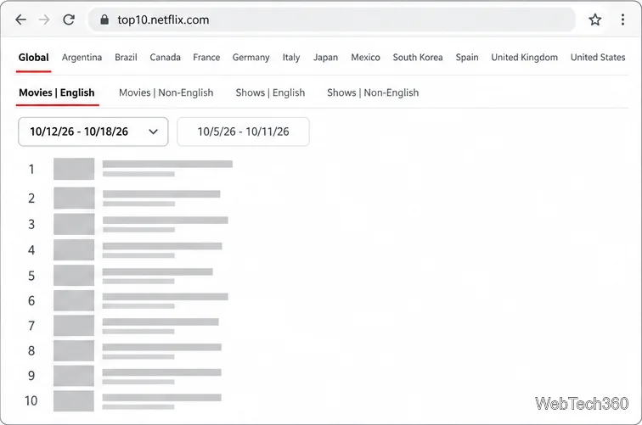Open the thumbnail for rank 9
642x425 pixels.
click(x=74, y=376)
